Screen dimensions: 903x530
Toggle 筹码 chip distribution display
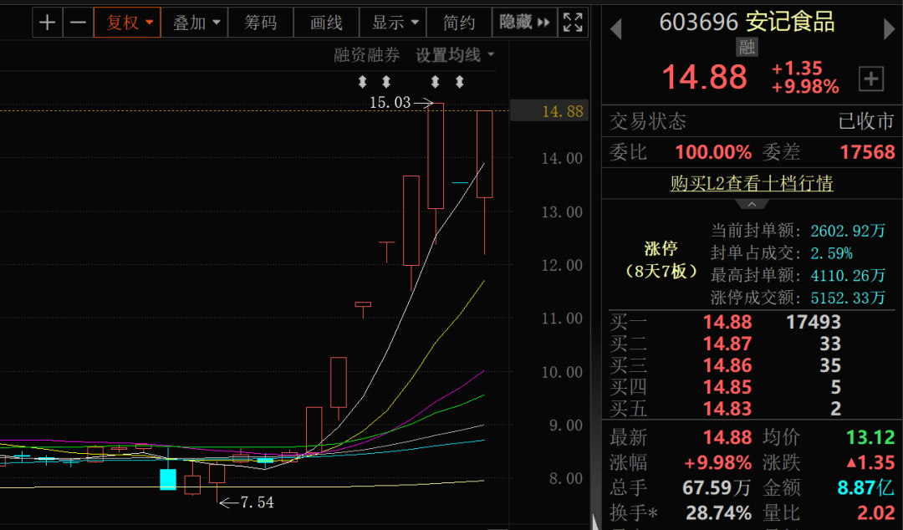point(260,23)
